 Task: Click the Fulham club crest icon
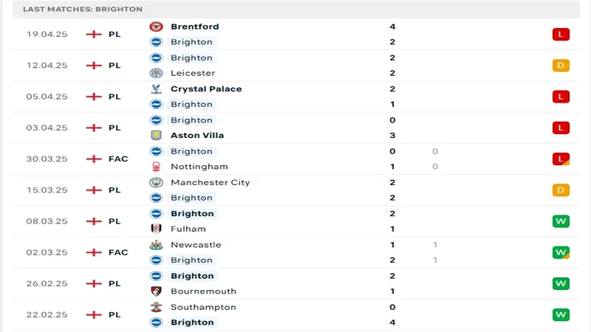point(156,229)
